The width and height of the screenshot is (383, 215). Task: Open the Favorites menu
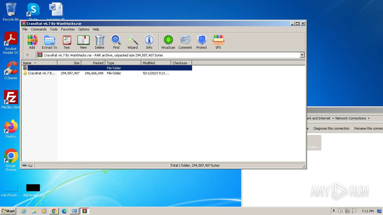pos(68,29)
